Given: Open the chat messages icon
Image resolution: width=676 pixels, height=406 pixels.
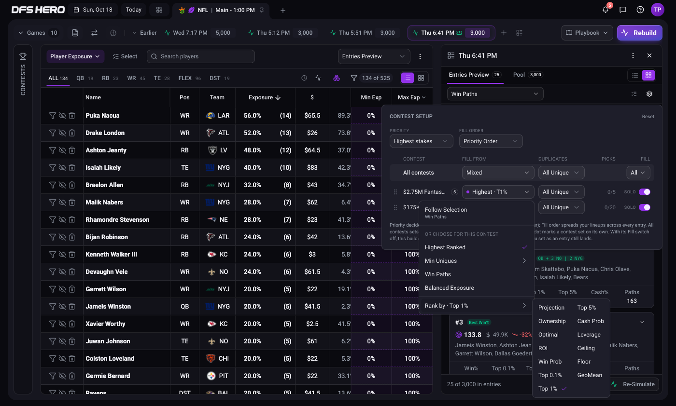Looking at the screenshot, I should (623, 10).
